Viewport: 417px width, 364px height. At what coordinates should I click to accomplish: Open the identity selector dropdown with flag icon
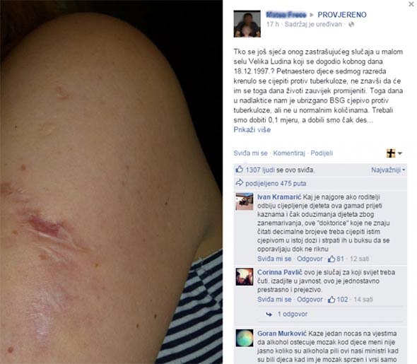(x=394, y=153)
